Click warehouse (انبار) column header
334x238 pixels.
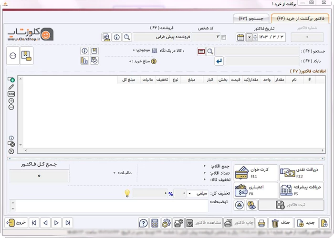[x=210, y=79]
